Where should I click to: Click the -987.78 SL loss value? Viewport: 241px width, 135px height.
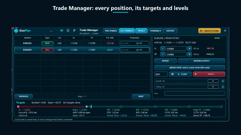coord(210,48)
